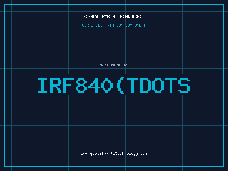This screenshot has height=171, width=228.
Task: Click the letter D in the part number
Action: 146,85
